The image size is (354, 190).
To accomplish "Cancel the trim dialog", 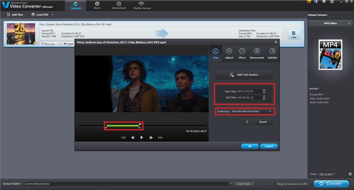I will click(269, 146).
